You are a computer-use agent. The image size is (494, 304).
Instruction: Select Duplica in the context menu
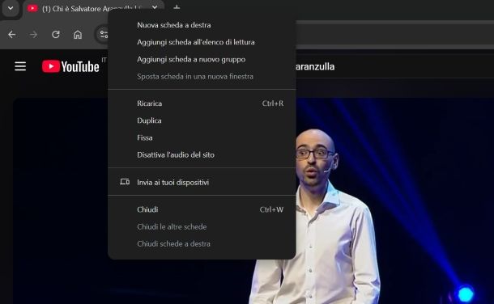pyautogui.click(x=202, y=120)
